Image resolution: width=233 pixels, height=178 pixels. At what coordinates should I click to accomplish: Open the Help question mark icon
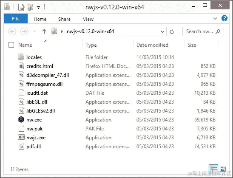pyautogui.click(x=224, y=19)
